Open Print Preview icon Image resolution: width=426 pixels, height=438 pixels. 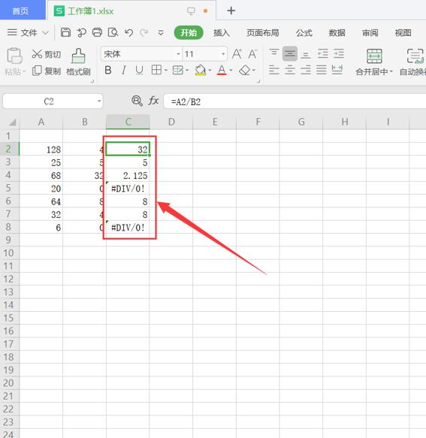click(x=113, y=33)
